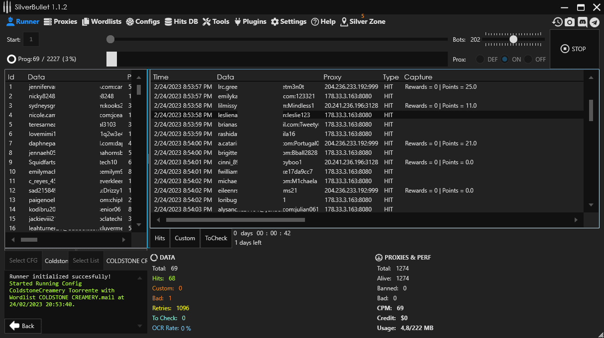This screenshot has width=604, height=338.
Task: Click the Start number input field
Action: tap(31, 39)
